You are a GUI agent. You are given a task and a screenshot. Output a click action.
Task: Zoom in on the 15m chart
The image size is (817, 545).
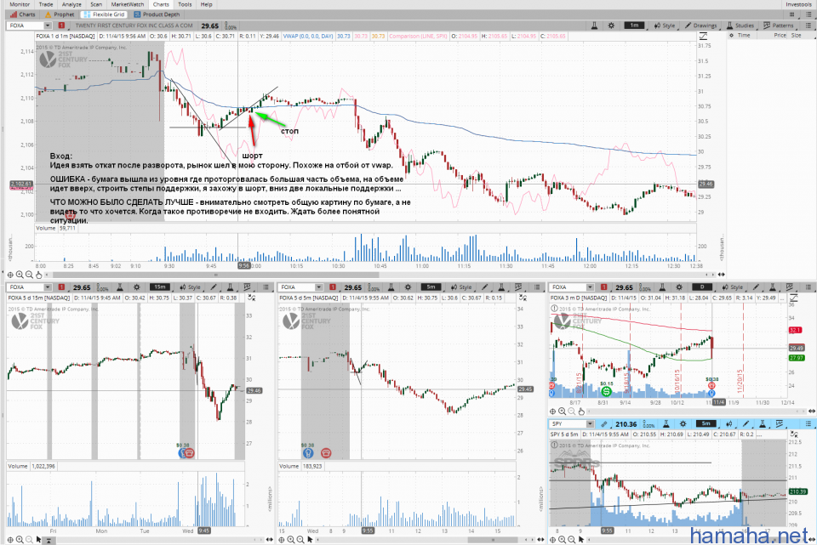(20, 540)
